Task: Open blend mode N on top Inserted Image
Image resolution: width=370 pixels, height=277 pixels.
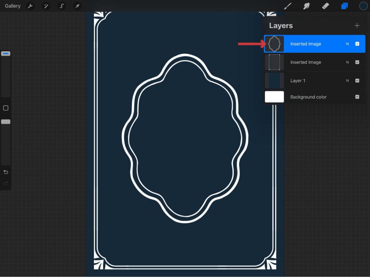Action: click(347, 44)
